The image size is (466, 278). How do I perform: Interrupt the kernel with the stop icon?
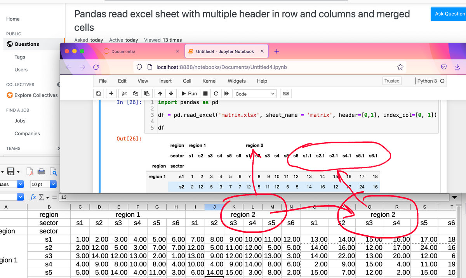point(206,93)
